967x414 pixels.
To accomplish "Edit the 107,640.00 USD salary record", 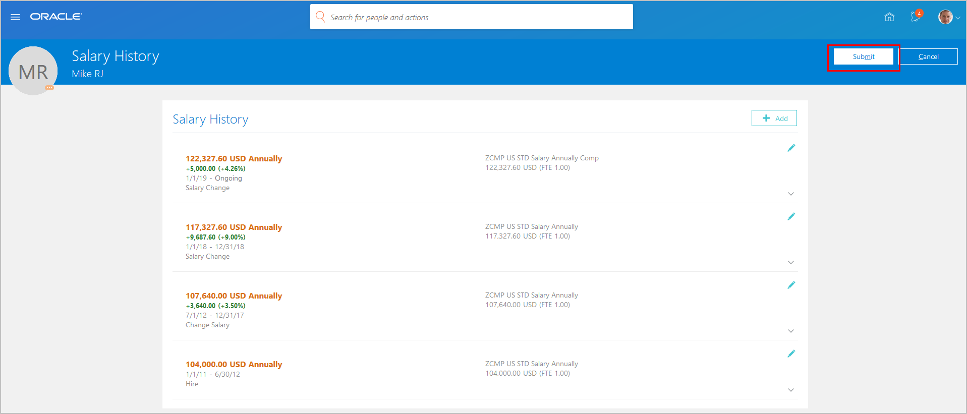I will pyautogui.click(x=791, y=285).
